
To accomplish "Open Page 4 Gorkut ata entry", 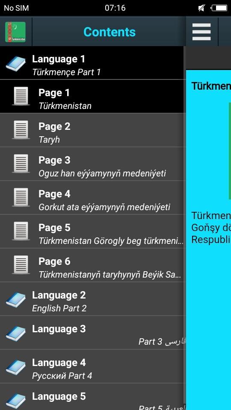I will [x=92, y=197].
